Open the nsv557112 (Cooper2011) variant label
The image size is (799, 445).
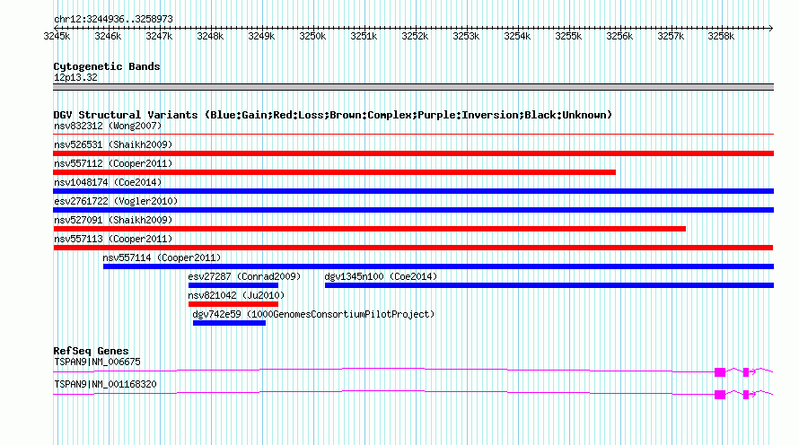[x=113, y=163]
